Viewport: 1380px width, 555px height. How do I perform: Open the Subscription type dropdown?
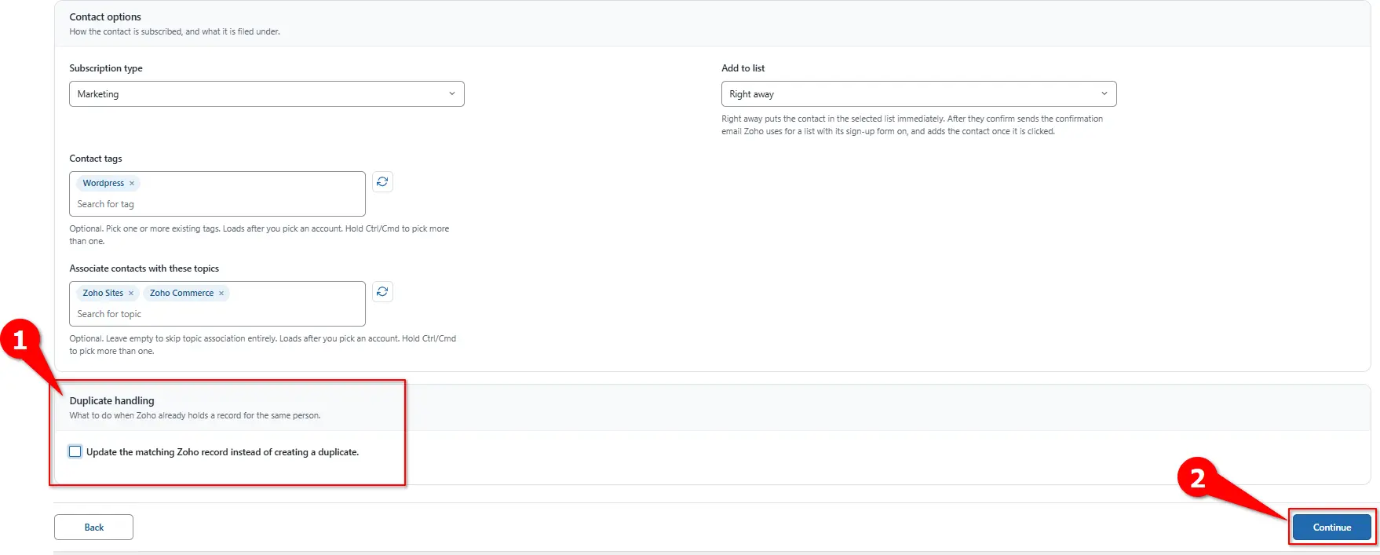coord(267,94)
